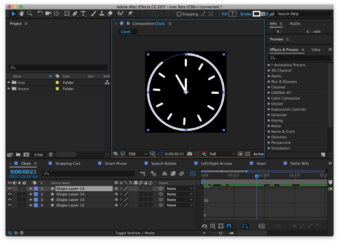Viewport: 339px width, 243px height.
Task: Select the Clone Stamp tool
Action: point(102,14)
